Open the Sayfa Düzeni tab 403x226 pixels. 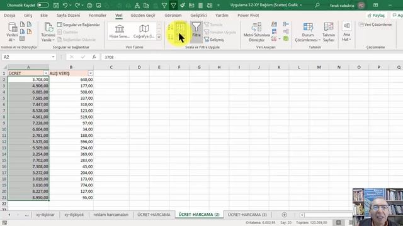pyautogui.click(x=69, y=15)
